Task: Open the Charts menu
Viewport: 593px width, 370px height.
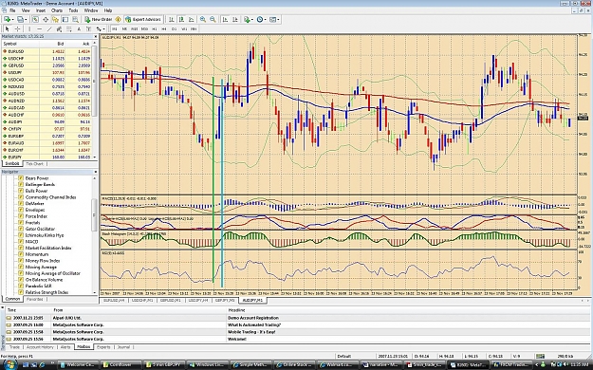Action: pyautogui.click(x=57, y=10)
